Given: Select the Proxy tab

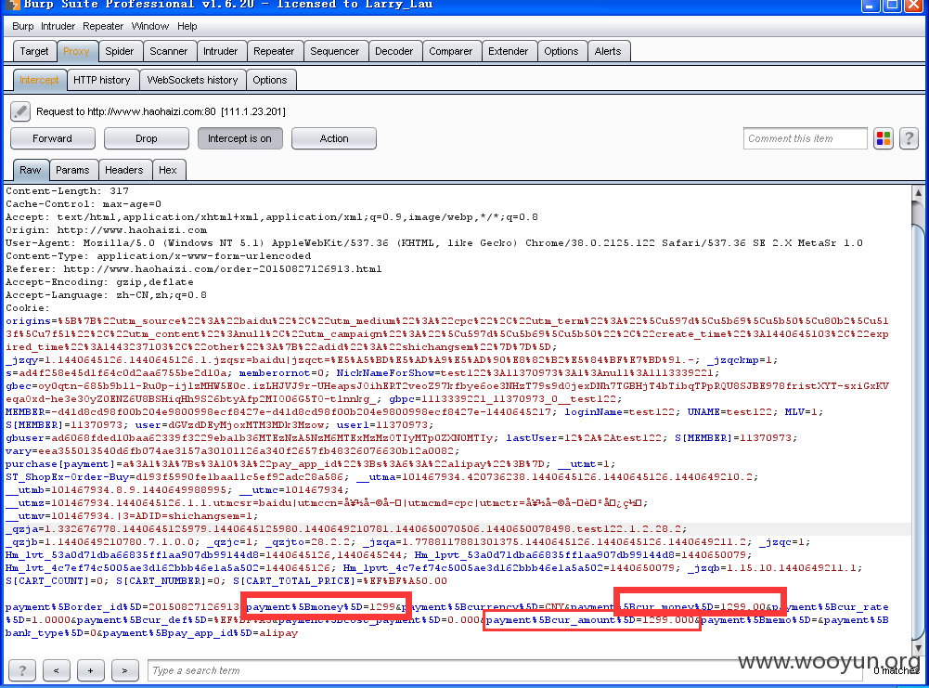Looking at the screenshot, I should tap(76, 51).
